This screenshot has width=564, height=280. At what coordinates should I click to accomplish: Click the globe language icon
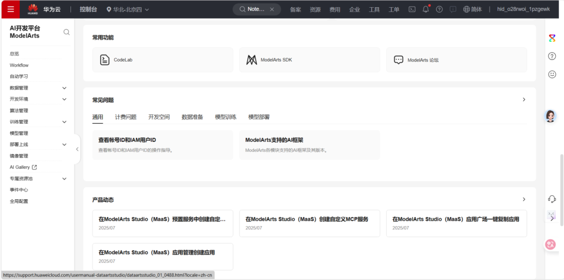[467, 9]
